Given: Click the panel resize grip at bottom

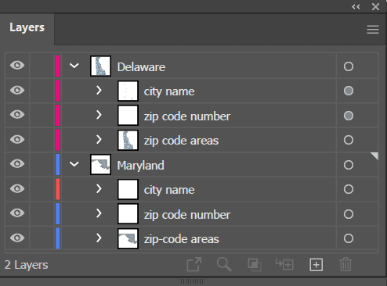Looking at the screenshot, I should click(192, 281).
